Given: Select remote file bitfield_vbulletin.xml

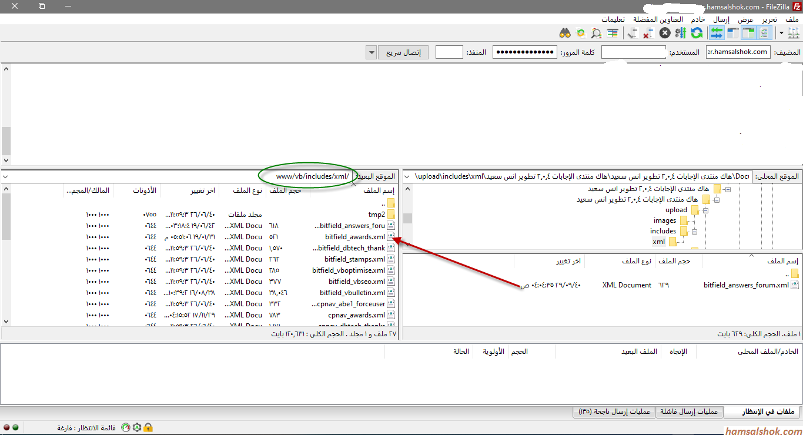Looking at the screenshot, I should [x=357, y=293].
